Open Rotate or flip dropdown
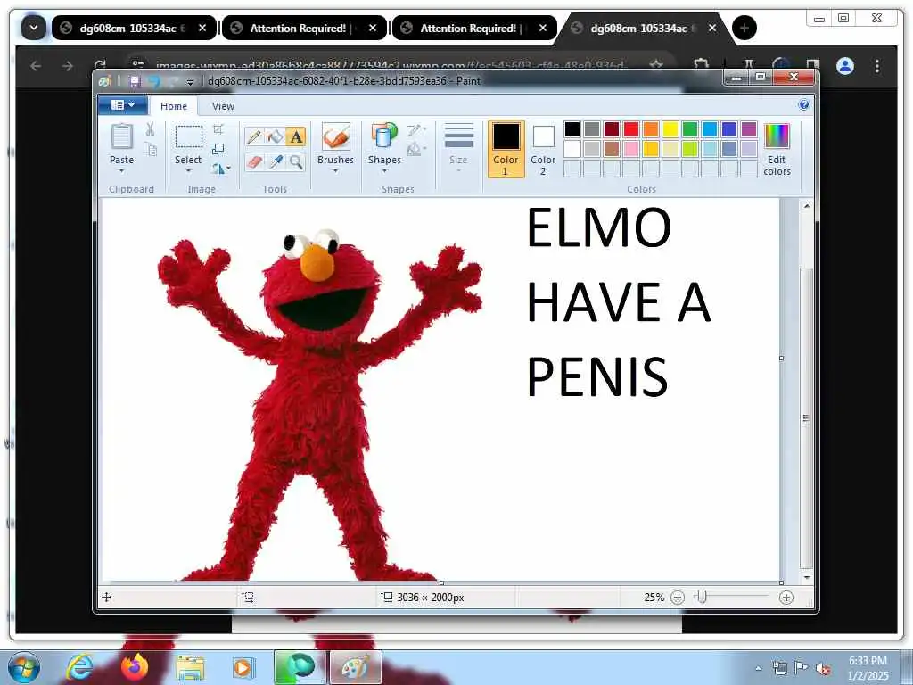This screenshot has width=913, height=685. pos(221,169)
